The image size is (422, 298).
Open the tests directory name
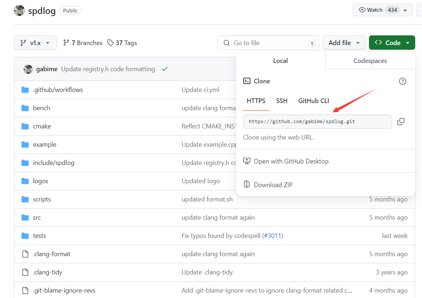pyautogui.click(x=39, y=236)
